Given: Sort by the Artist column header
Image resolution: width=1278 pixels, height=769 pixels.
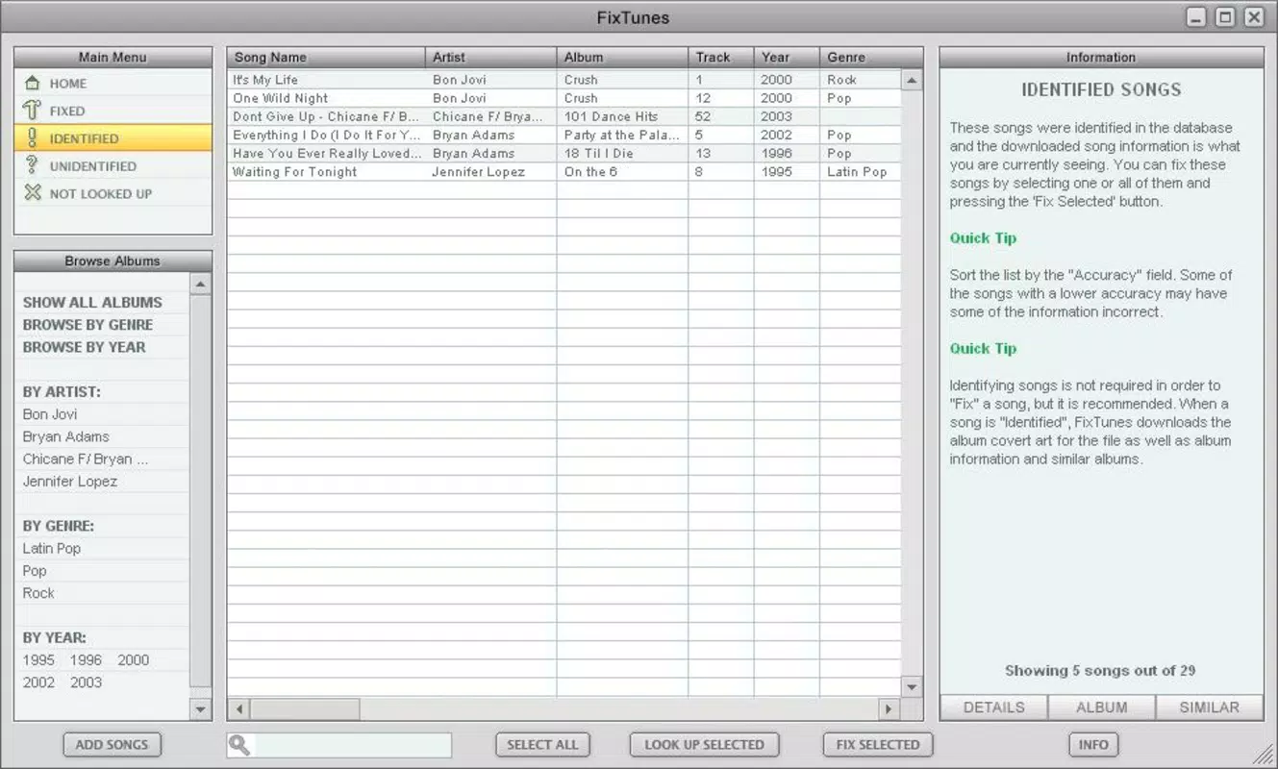Looking at the screenshot, I should click(x=491, y=58).
